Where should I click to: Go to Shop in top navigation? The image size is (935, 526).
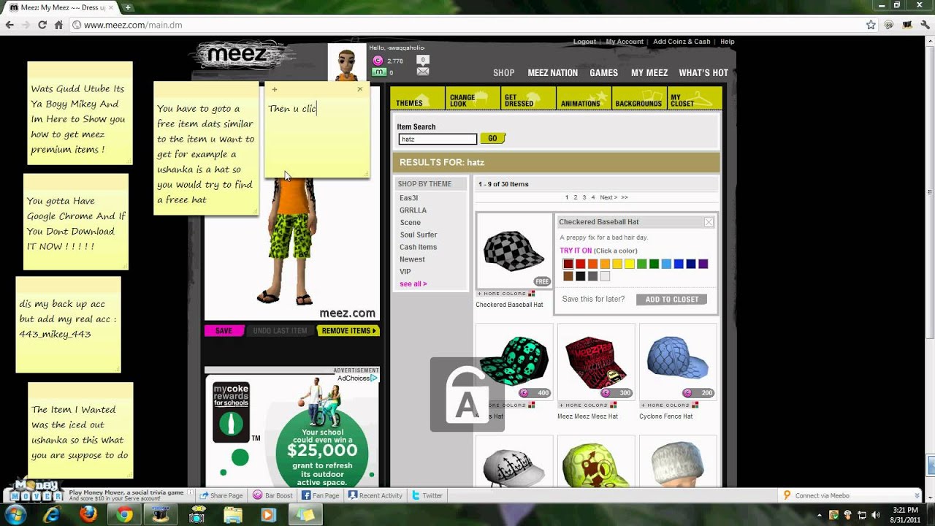(x=504, y=73)
